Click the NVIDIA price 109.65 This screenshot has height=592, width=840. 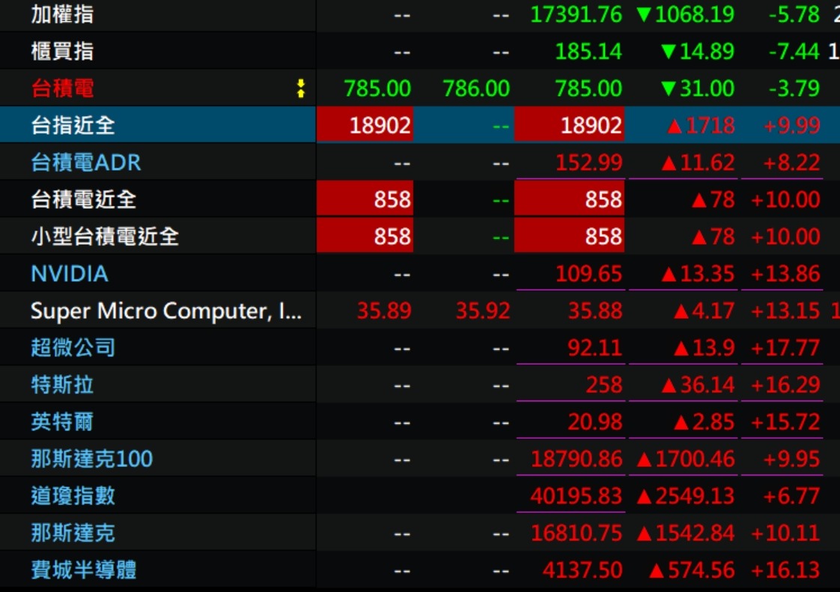588,274
